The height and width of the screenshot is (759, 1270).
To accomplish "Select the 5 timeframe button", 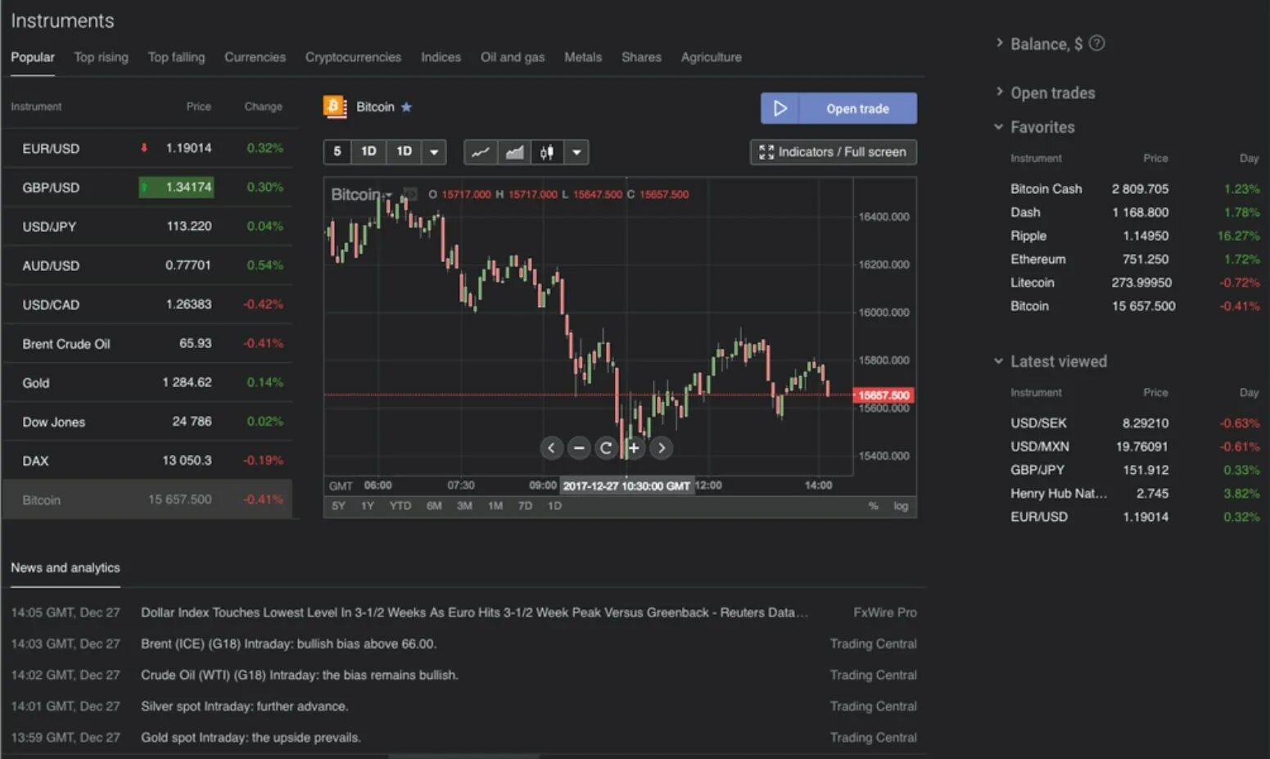I will click(x=337, y=151).
